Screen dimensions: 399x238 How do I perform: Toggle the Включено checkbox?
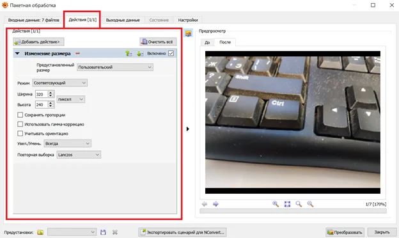point(171,54)
